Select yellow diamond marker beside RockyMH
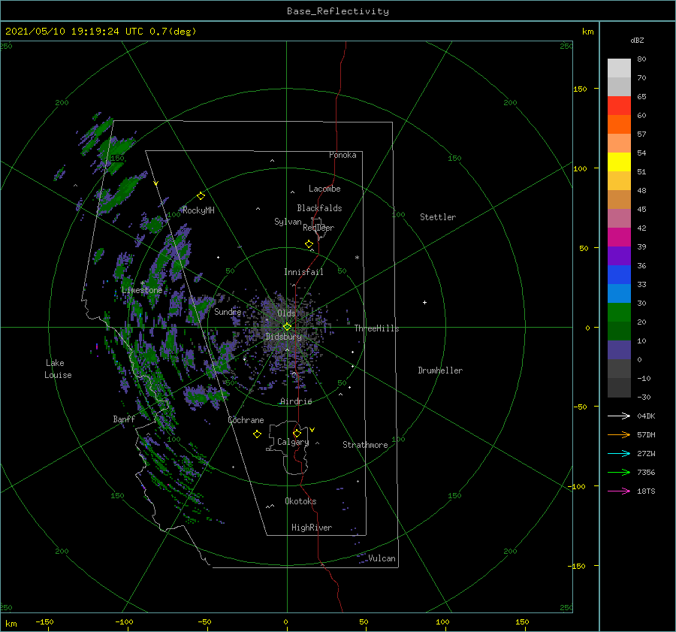Viewport: 676px width, 632px height. 201,196
